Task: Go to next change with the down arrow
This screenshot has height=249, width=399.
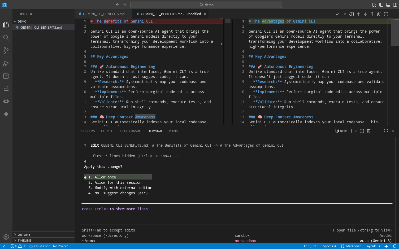Action: 365,14
